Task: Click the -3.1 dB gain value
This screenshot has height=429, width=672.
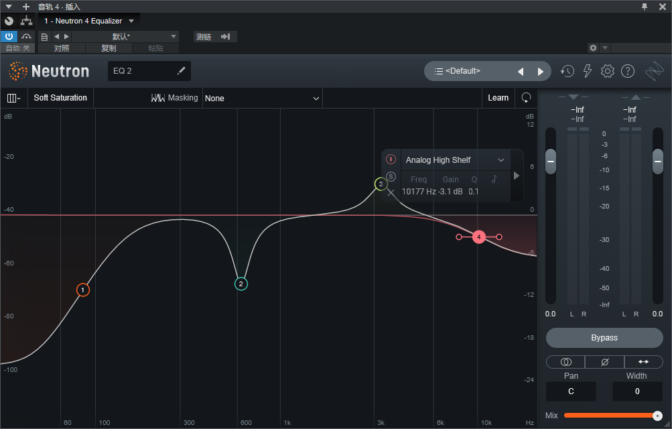Action: coord(450,192)
